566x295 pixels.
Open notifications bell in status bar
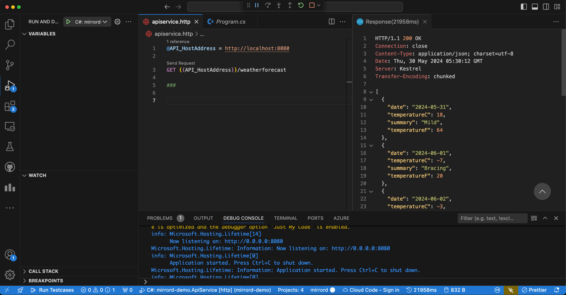point(557,290)
